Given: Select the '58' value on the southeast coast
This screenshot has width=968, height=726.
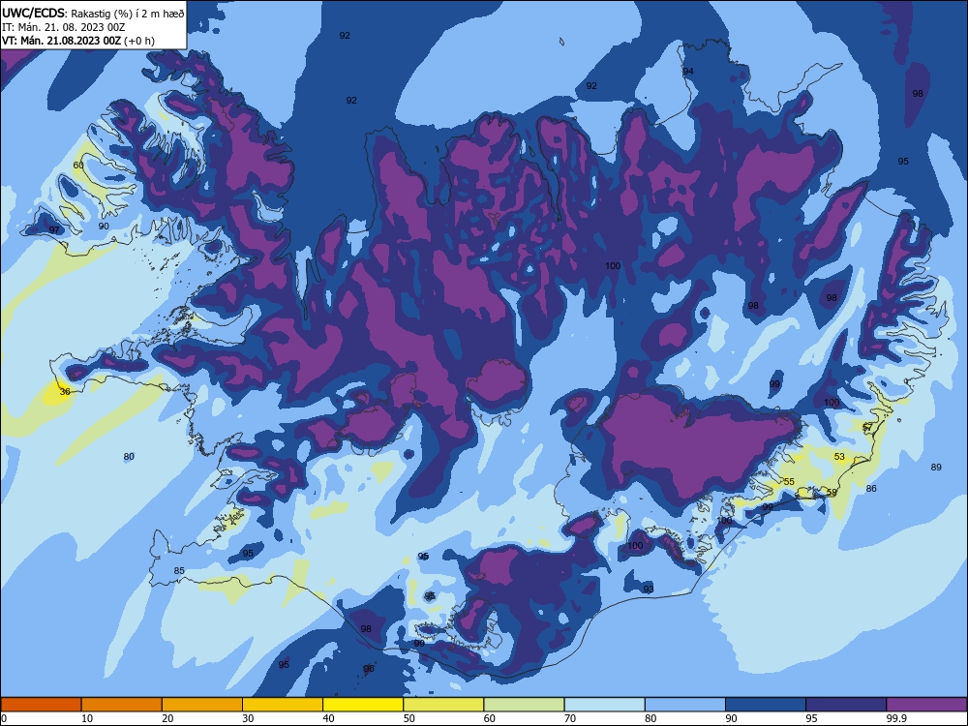Looking at the screenshot, I should pos(832,492).
